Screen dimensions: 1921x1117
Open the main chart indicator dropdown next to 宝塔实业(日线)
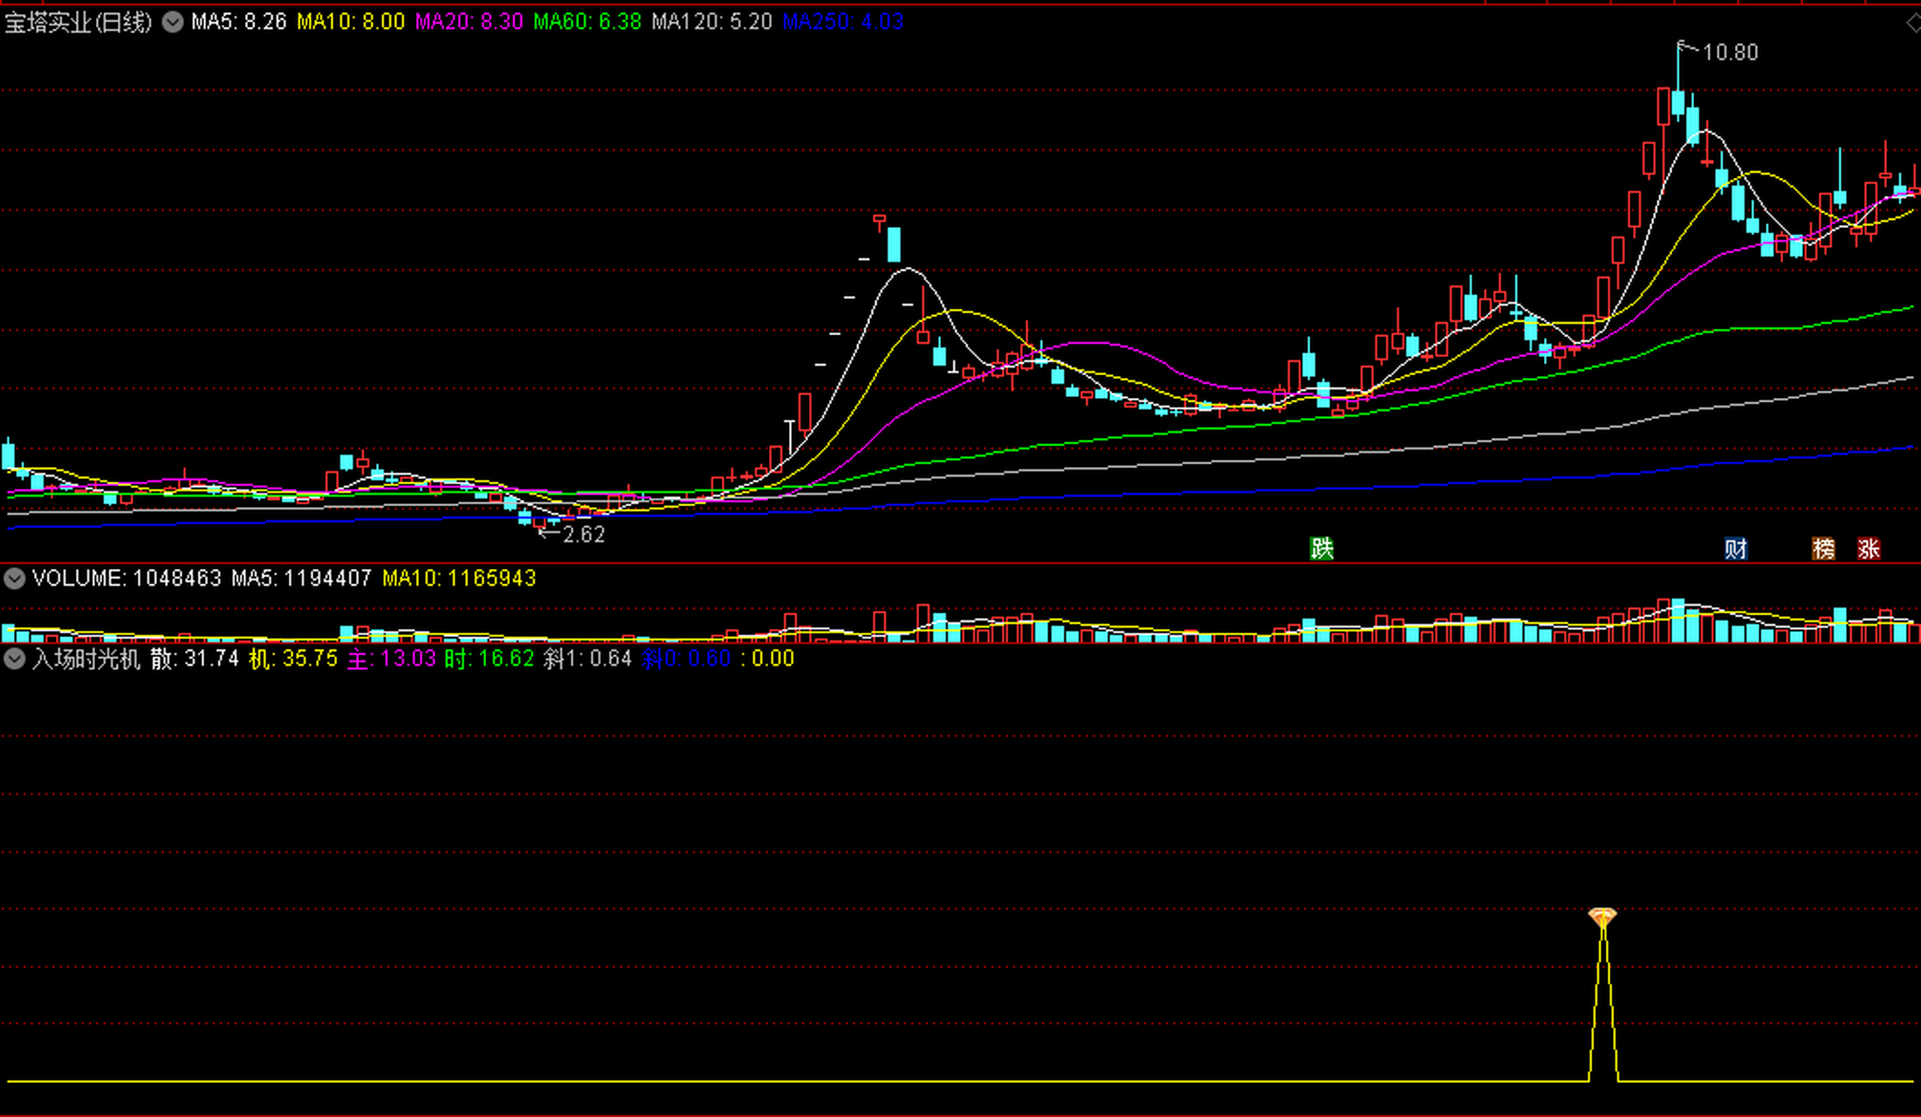coord(173,22)
